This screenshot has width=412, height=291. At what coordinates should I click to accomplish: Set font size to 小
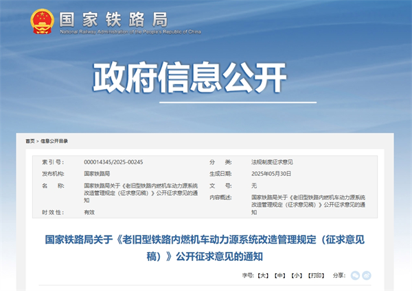click(x=297, y=275)
